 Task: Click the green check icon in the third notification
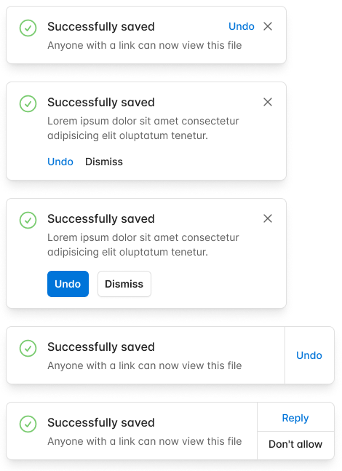(x=28, y=220)
